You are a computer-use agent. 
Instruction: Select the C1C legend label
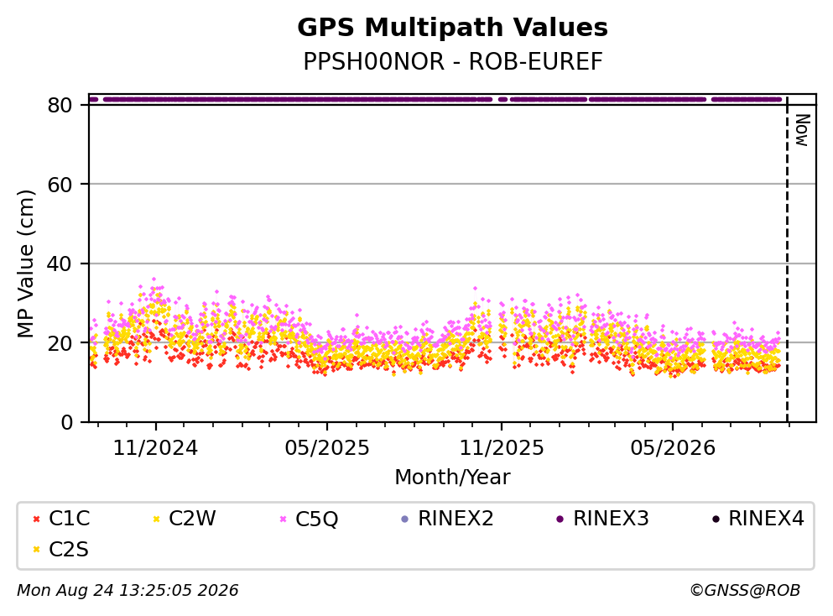[x=70, y=518]
